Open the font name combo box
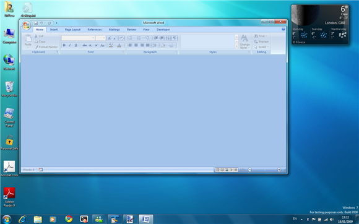Viewport: 359px width, 224px height. pos(78,38)
